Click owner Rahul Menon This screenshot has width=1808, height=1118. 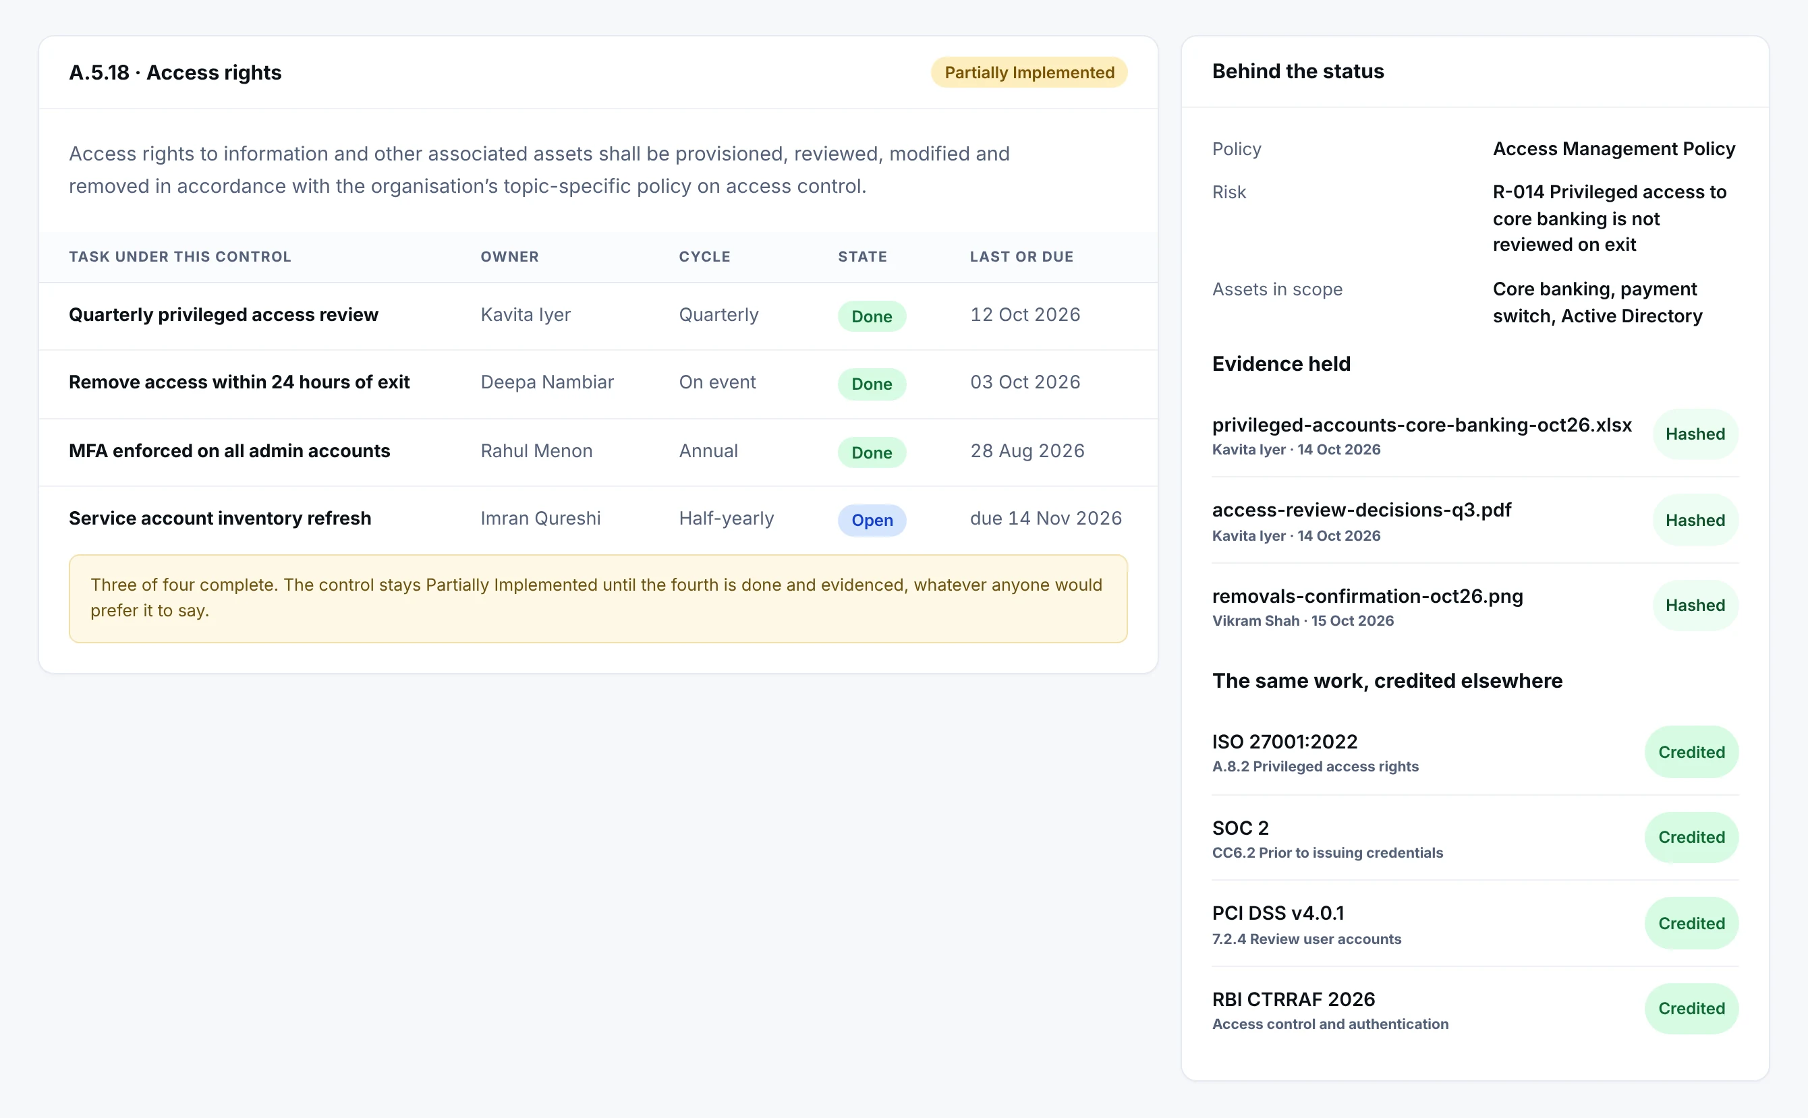(x=536, y=451)
